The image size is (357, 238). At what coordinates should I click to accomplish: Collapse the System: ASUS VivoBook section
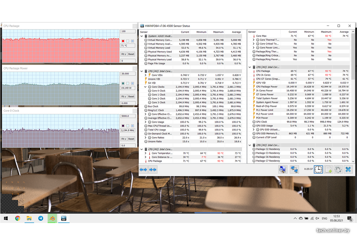(x=142, y=36)
